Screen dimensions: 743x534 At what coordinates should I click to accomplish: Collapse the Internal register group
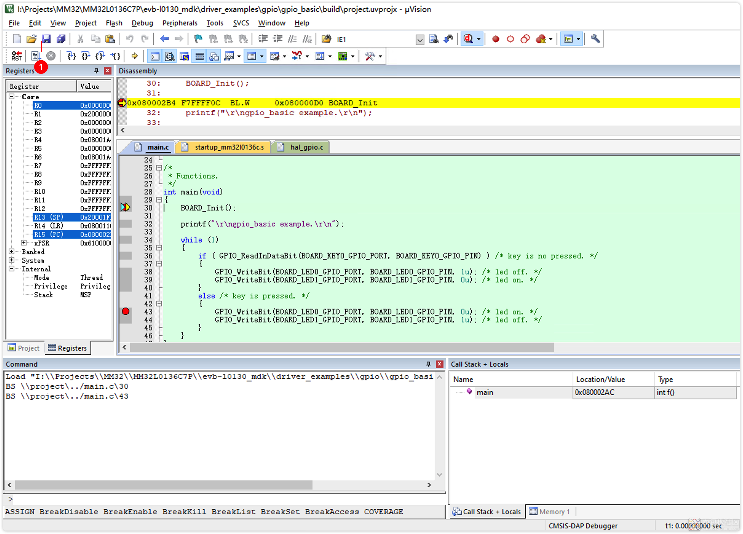[11, 269]
